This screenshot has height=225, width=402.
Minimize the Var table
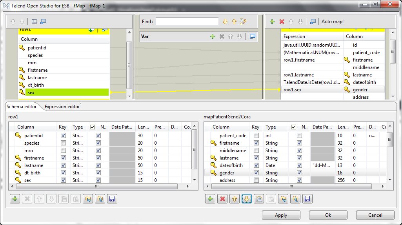pyautogui.click(x=253, y=36)
